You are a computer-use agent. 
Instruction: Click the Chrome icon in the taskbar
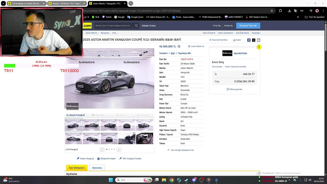[171, 180]
